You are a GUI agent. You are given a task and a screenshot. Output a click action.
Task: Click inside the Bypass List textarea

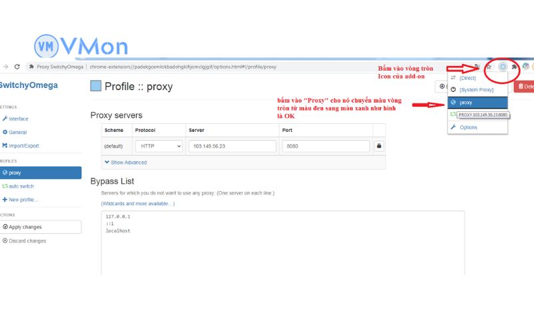282,243
